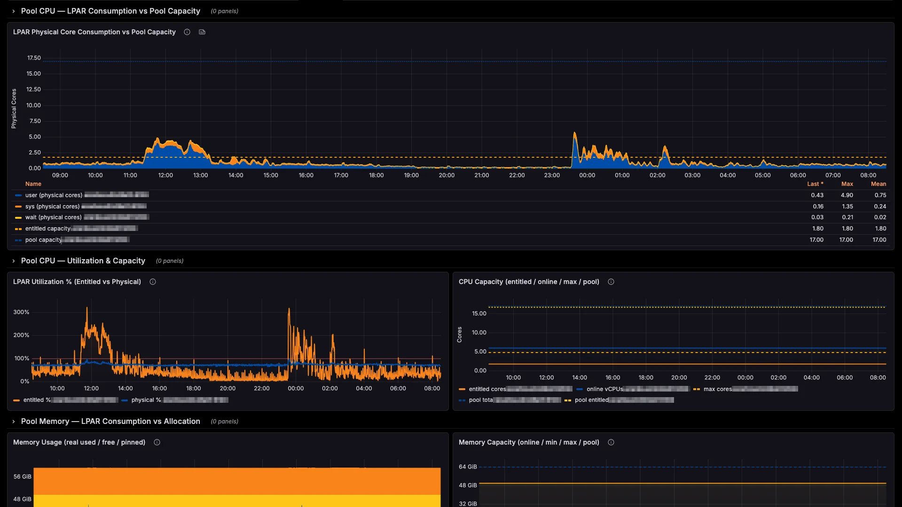
Task: Open the Memory Capacity panel title menu
Action: point(529,442)
